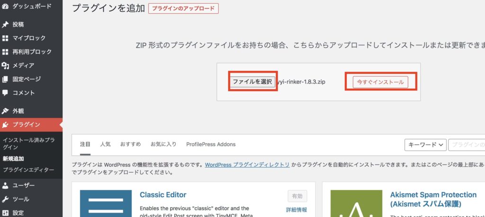Click the pushpin icon beside 投稿
Image resolution: width=485 pixels, height=217 pixels.
point(5,25)
